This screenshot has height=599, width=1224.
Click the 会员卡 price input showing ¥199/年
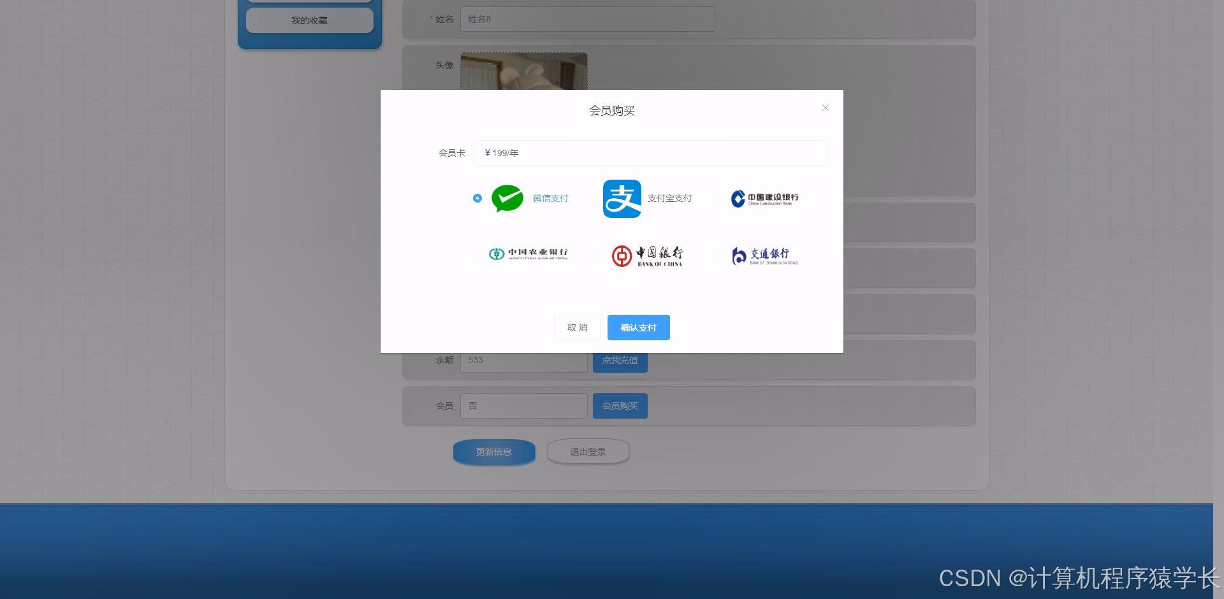650,152
